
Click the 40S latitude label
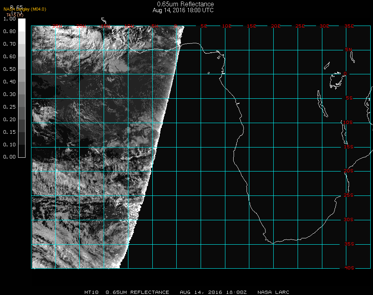[x=349, y=268]
